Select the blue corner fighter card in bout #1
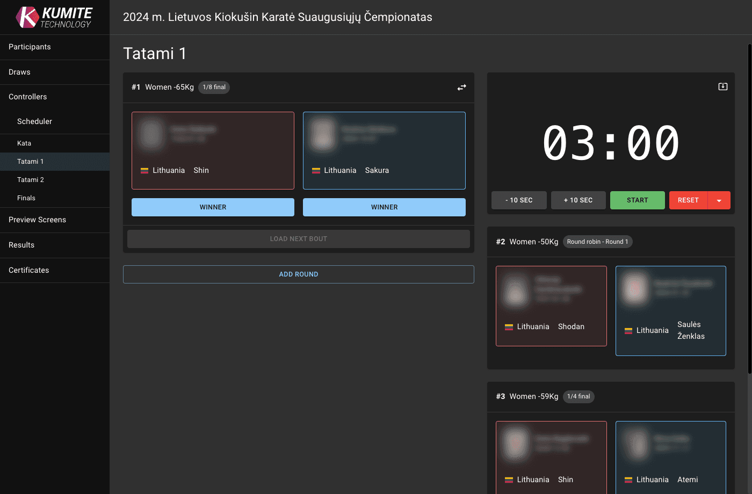752x494 pixels. (384, 150)
